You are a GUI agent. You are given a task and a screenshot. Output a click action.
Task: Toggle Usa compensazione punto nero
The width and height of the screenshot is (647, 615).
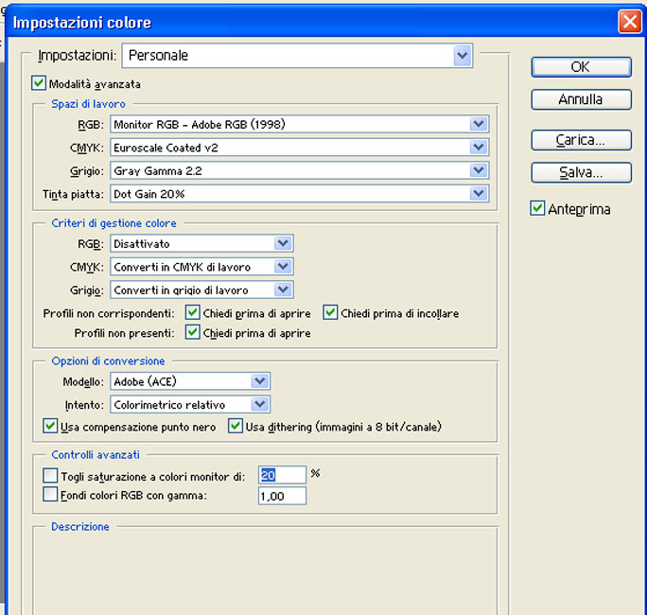point(51,426)
